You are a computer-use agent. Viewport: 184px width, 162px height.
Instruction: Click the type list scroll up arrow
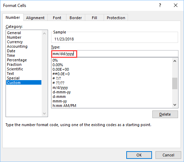tap(175, 61)
